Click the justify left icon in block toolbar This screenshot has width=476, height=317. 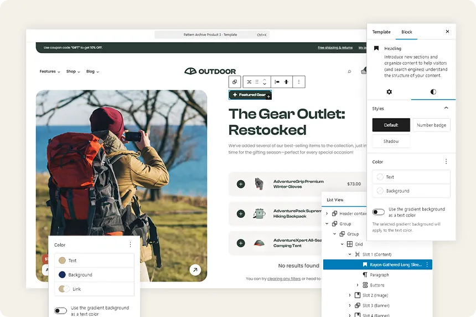(x=277, y=82)
